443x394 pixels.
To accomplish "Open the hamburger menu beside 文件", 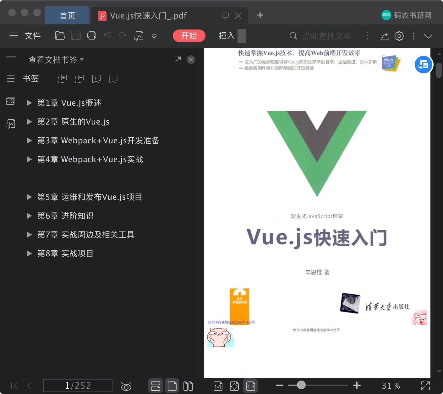I will (x=14, y=36).
